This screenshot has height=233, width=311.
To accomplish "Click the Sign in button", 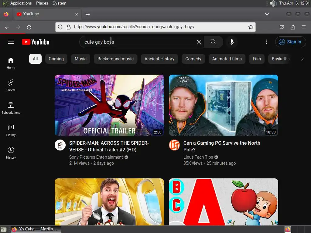I will 290,42.
